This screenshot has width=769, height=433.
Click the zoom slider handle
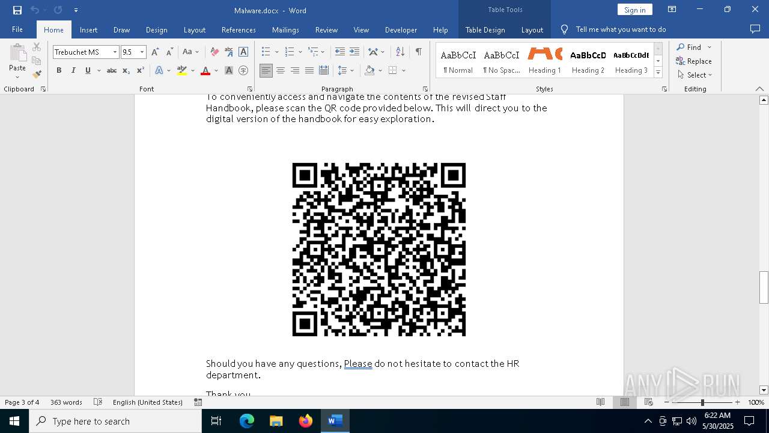coord(702,402)
